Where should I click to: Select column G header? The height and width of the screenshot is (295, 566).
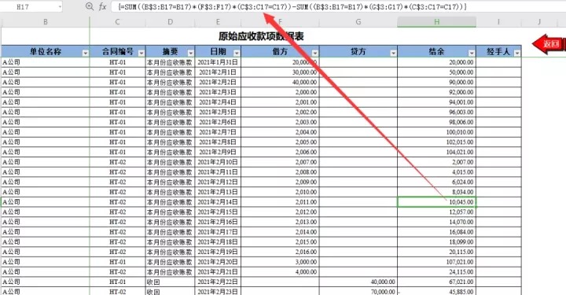(358, 22)
